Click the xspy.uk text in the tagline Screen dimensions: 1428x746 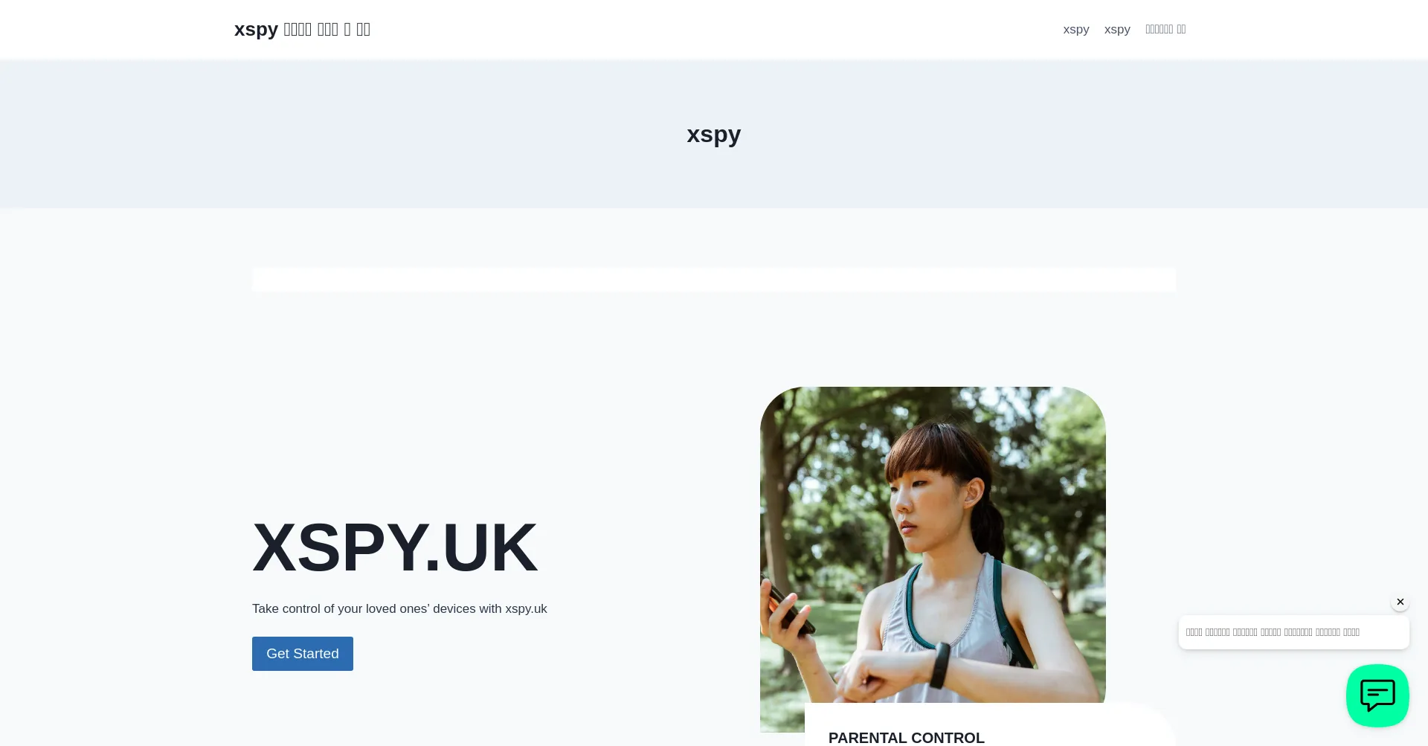[x=526, y=608]
